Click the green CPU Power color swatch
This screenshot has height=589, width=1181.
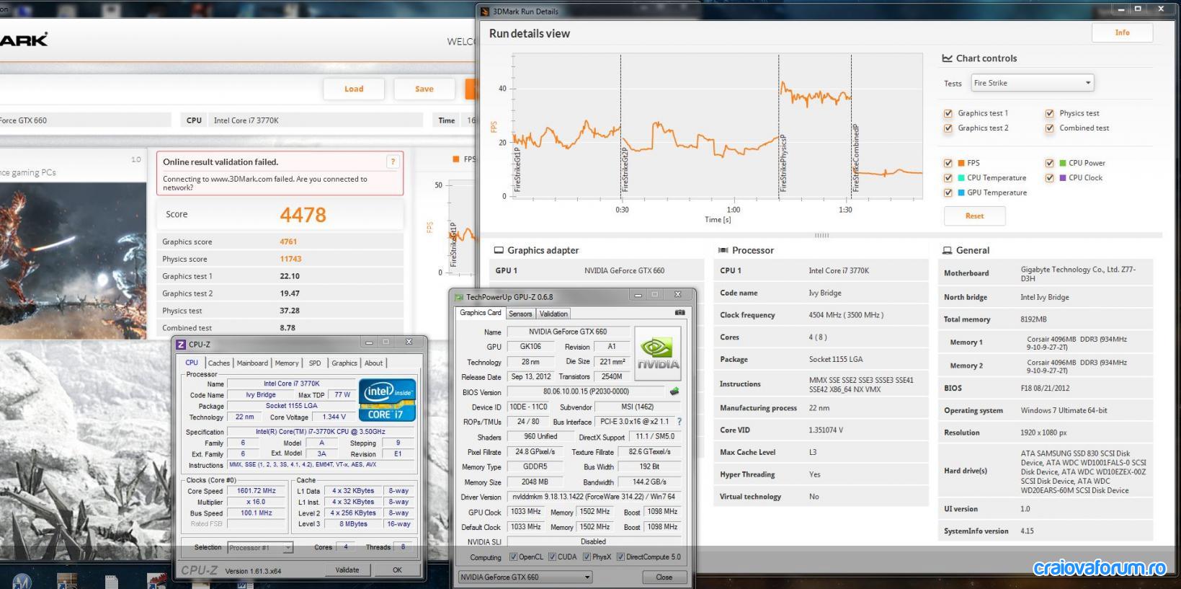1063,163
